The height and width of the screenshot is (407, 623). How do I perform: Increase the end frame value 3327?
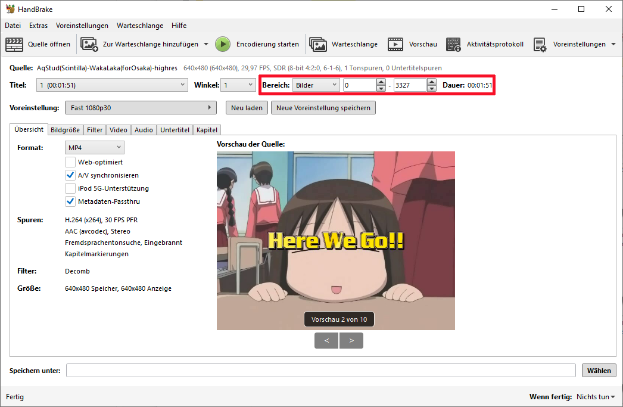pos(431,82)
